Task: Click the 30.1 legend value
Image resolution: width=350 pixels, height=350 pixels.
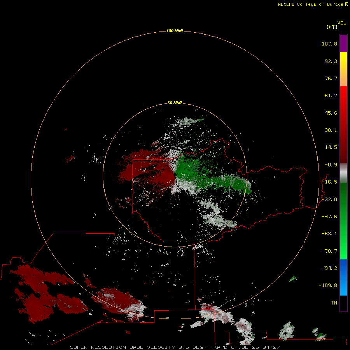Action: pos(331,130)
